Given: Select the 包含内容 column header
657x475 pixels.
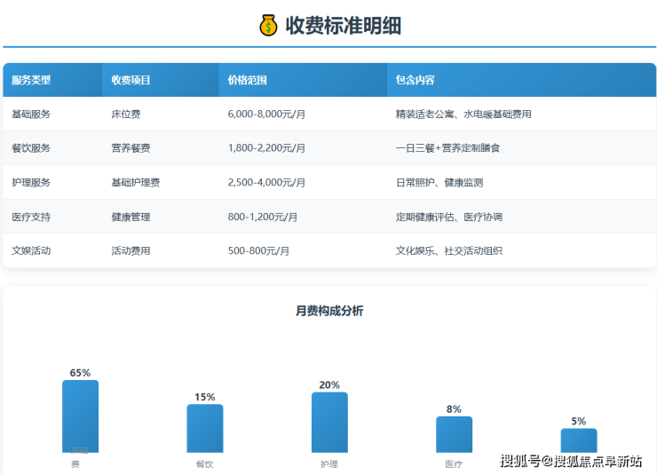Looking at the screenshot, I should tap(415, 80).
